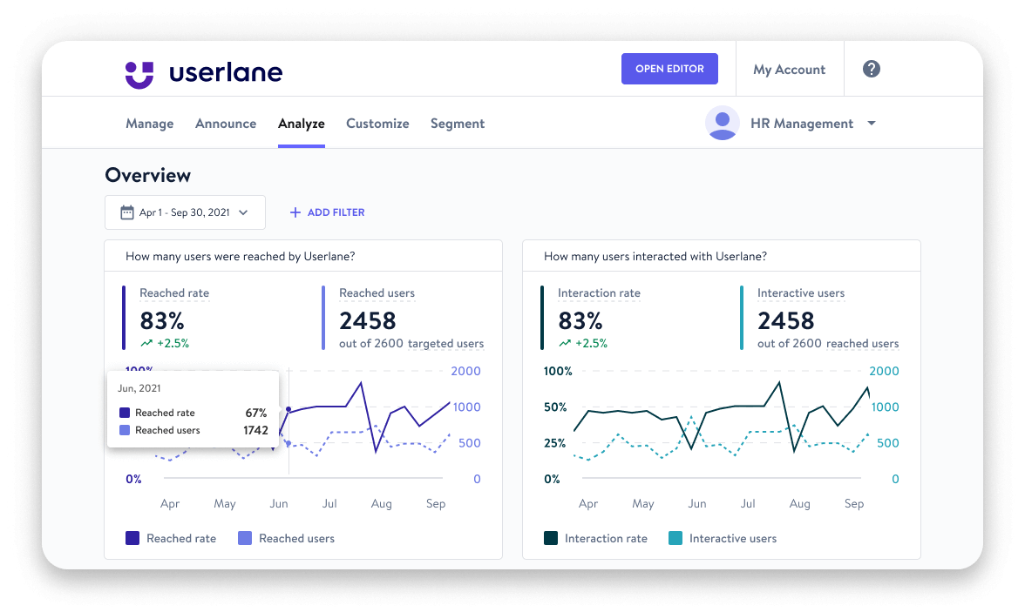Click the green trend arrow beside +2.5% reached rate
The image size is (1025, 612).
click(148, 342)
